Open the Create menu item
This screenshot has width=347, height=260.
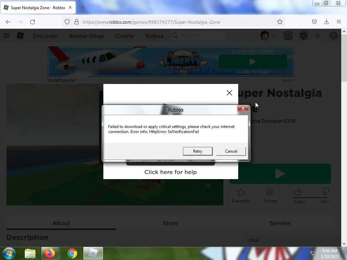124,36
